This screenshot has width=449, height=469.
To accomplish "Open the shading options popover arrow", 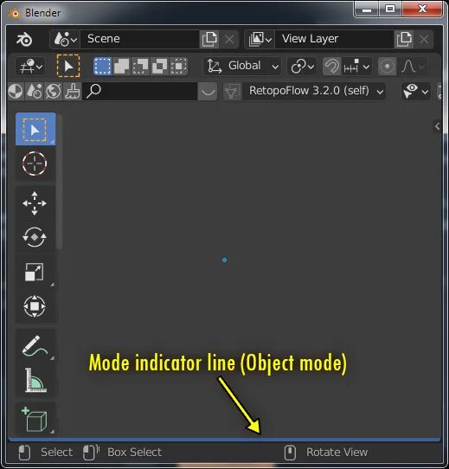I will point(208,92).
